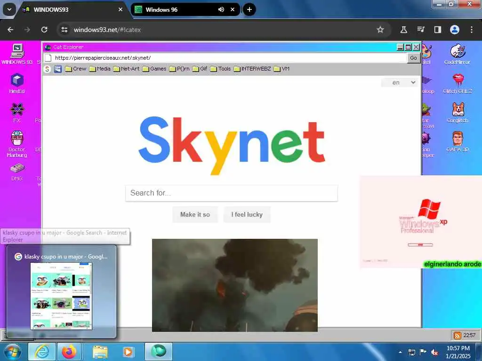Viewport: 482px width, 361px height.
Task: Open the VM bookmarks folder
Action: point(281,69)
